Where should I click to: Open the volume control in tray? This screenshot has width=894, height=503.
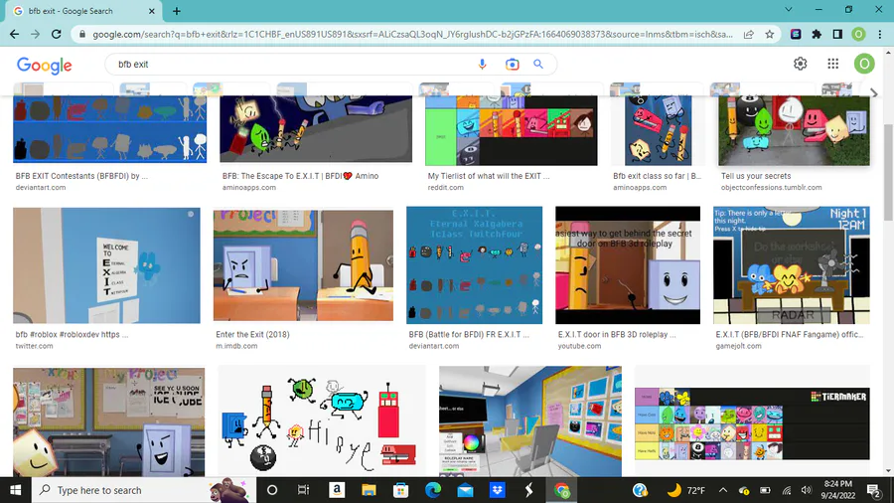click(x=807, y=490)
